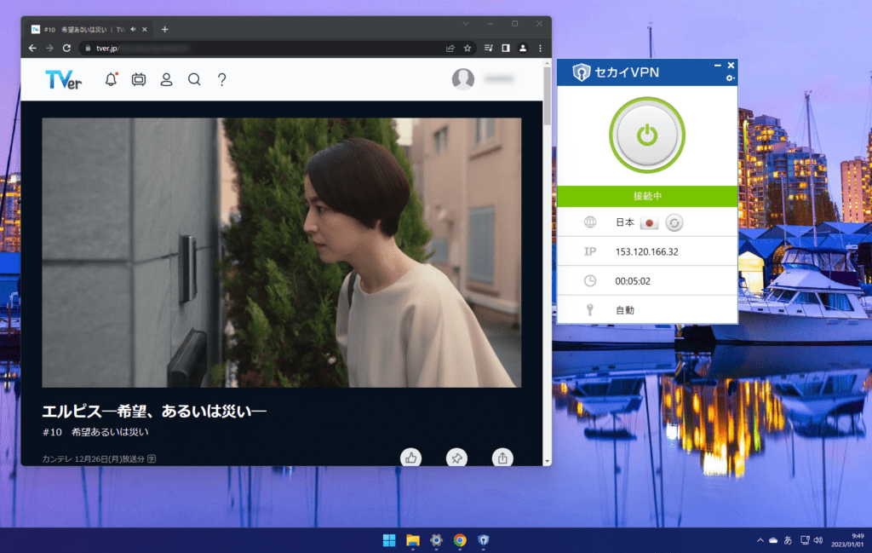The image size is (872, 553).
Task: Close the セカイVPN window
Action: pyautogui.click(x=731, y=66)
